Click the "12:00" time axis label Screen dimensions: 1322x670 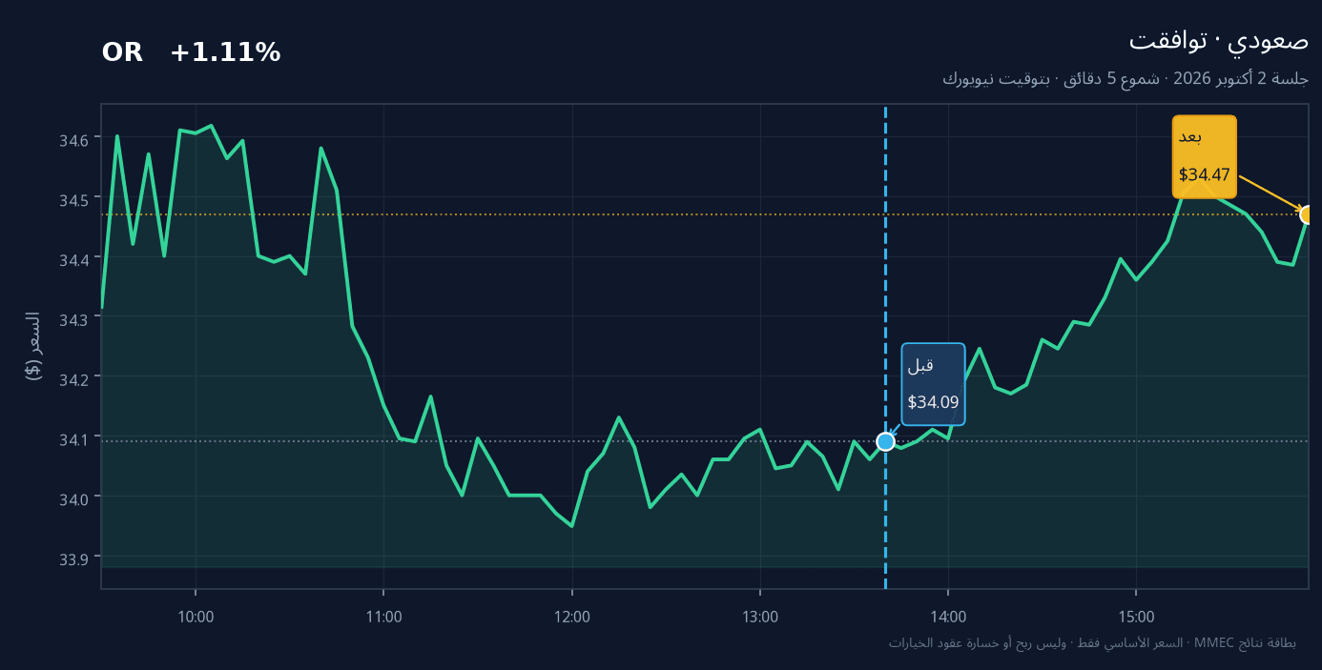coord(571,617)
